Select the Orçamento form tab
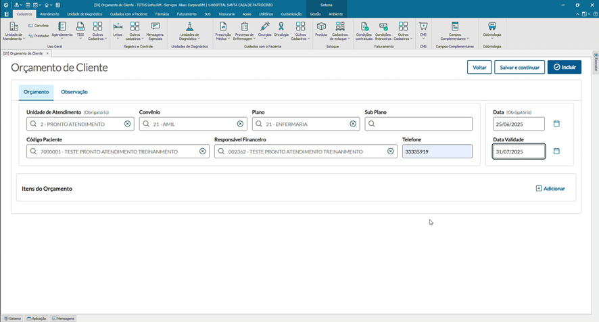The image size is (599, 322). (x=37, y=92)
